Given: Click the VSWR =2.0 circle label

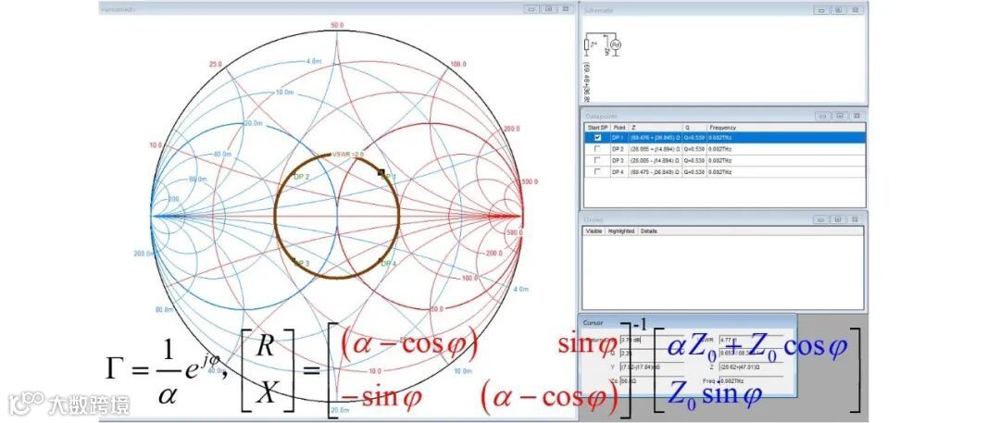Looking at the screenshot, I should point(347,154).
